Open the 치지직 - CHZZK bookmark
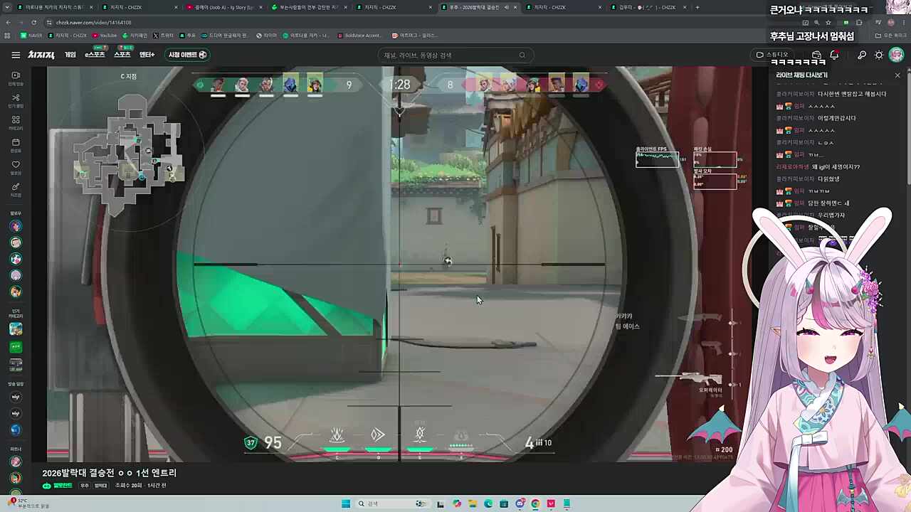 pos(68,36)
